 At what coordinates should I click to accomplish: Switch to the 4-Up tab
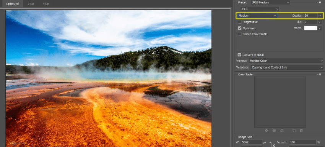(46, 4)
